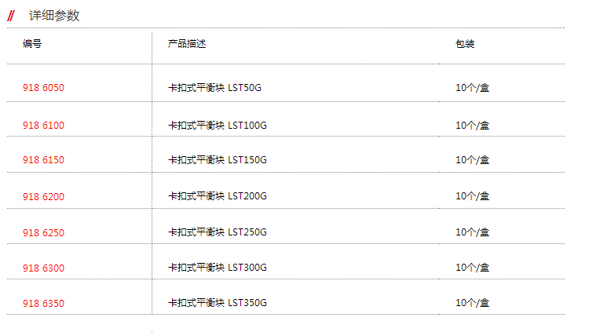Image resolution: width=589 pixels, height=332 pixels.
Task: Select description 卡扣式平衡块 LST300G
Action: point(218,268)
